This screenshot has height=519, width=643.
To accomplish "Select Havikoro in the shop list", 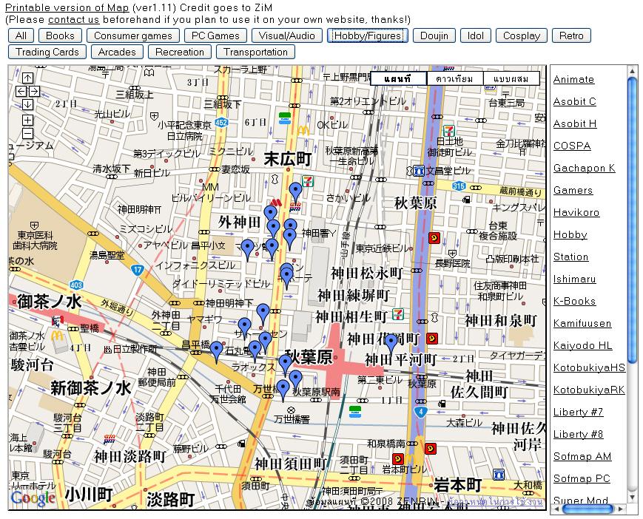I will coord(576,212).
